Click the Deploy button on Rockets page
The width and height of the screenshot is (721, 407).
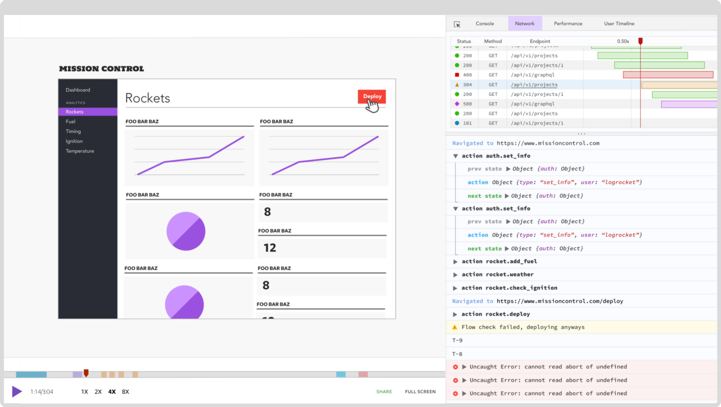pos(371,96)
